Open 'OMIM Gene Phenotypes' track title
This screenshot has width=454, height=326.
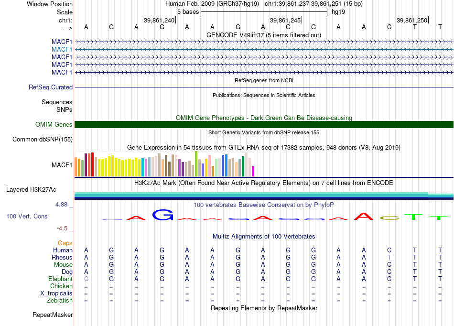pyautogui.click(x=264, y=118)
